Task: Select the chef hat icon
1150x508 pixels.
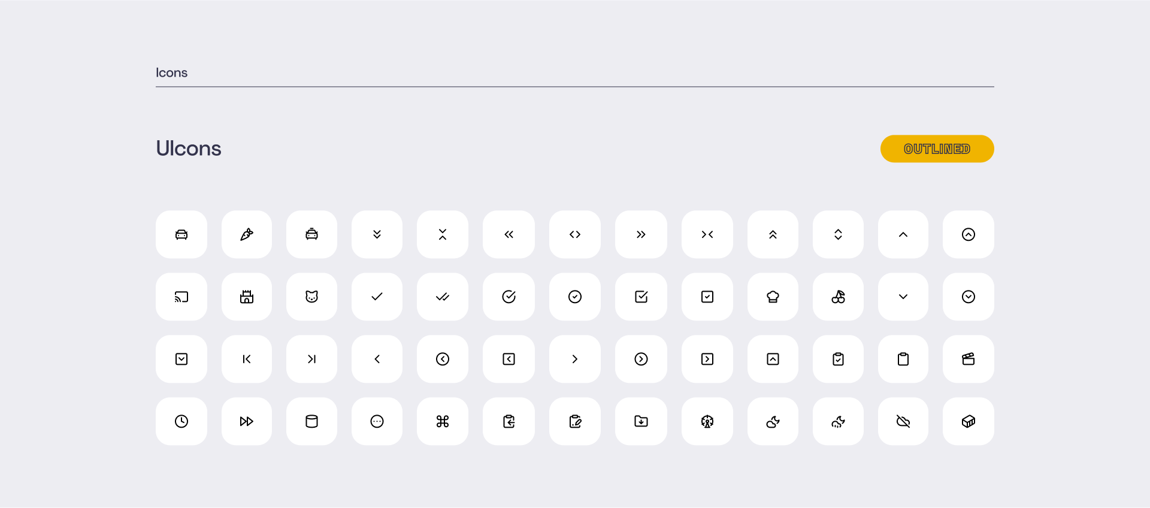Action: tap(773, 297)
